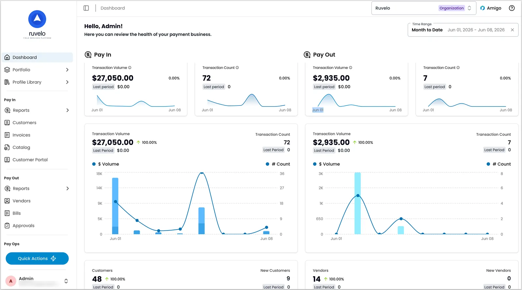Click the Ruvelo logo
Image resolution: width=522 pixels, height=290 pixels.
click(x=37, y=24)
